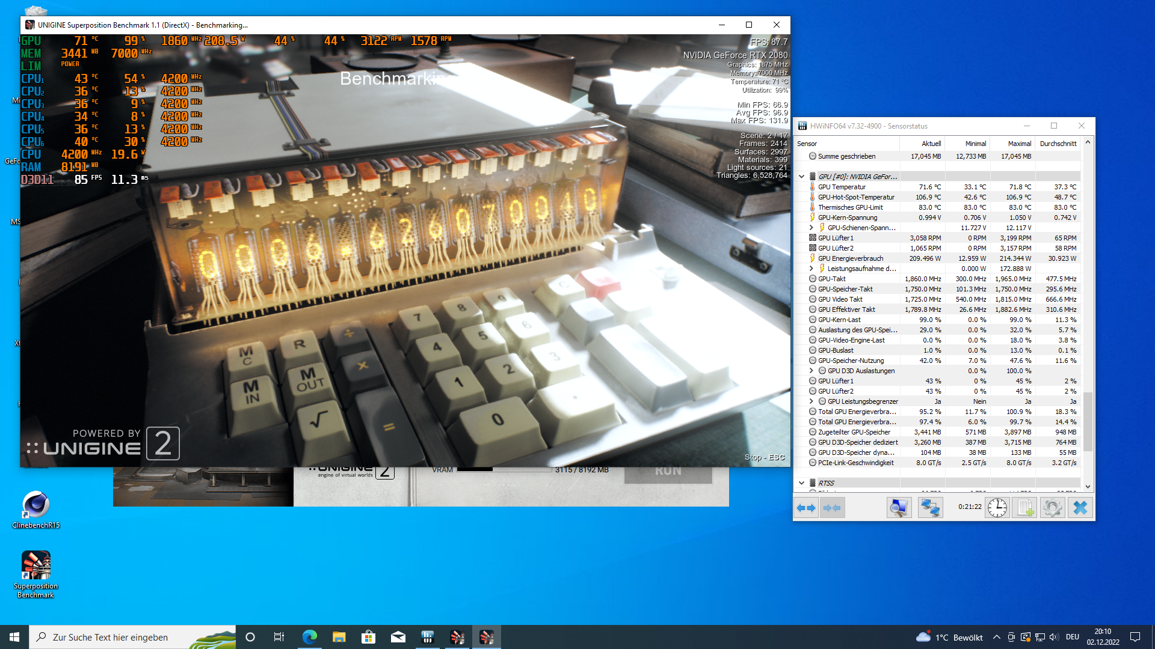Image resolution: width=1155 pixels, height=649 pixels.
Task: Click the collapse columns arrows button in HWiNFO
Action: pyautogui.click(x=833, y=508)
